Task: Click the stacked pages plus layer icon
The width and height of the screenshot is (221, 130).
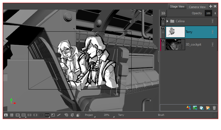Action: (201, 108)
